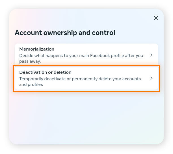This screenshot has height=154, width=173.
Task: Open the Deactivation or deletion option
Action: (86, 78)
